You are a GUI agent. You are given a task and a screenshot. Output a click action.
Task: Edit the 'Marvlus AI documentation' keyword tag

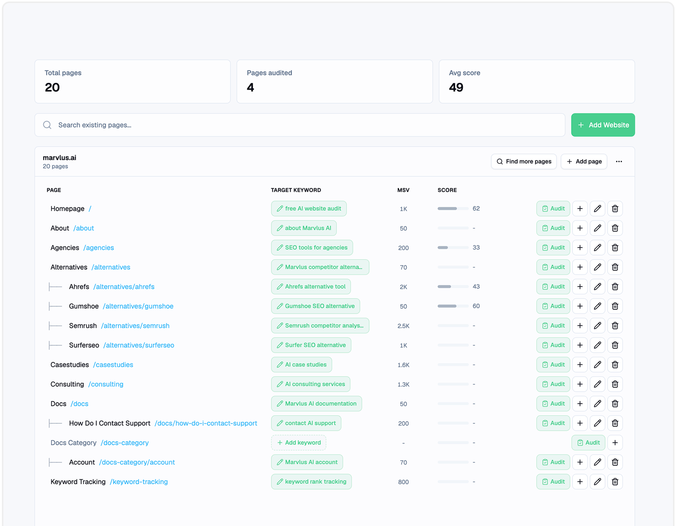click(317, 404)
